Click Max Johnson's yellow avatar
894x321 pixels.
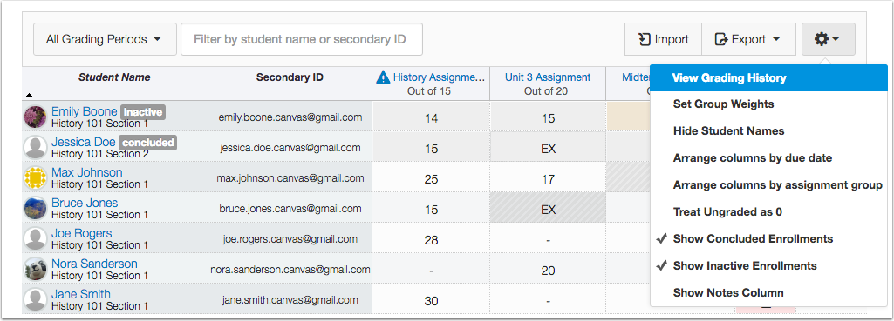(x=36, y=177)
